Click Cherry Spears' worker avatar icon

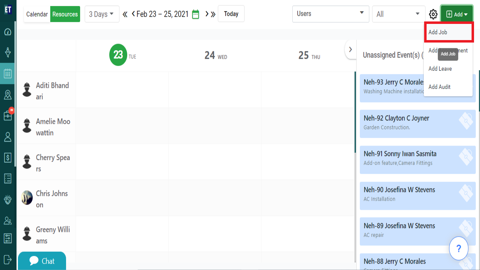(x=27, y=162)
